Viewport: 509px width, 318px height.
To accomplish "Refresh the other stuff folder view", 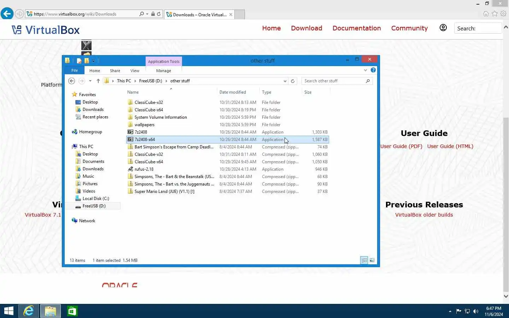I will (x=293, y=81).
